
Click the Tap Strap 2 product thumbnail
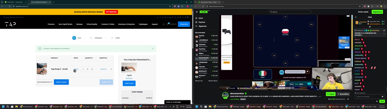(x=42, y=69)
